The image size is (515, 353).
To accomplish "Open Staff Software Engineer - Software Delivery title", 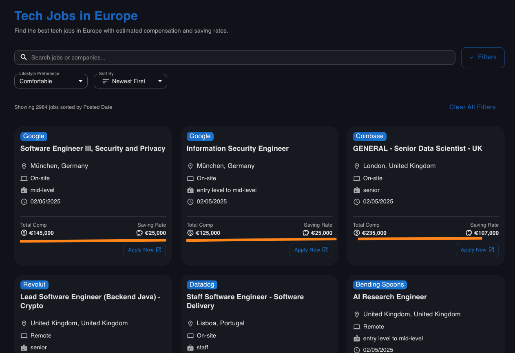I will tap(245, 301).
